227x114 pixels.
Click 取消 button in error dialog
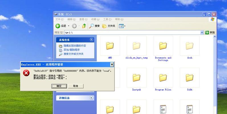tap(75, 86)
